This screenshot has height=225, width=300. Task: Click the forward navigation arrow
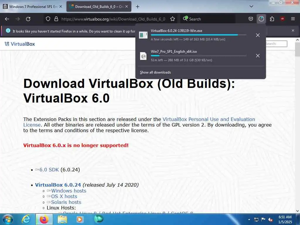[x=18, y=19]
